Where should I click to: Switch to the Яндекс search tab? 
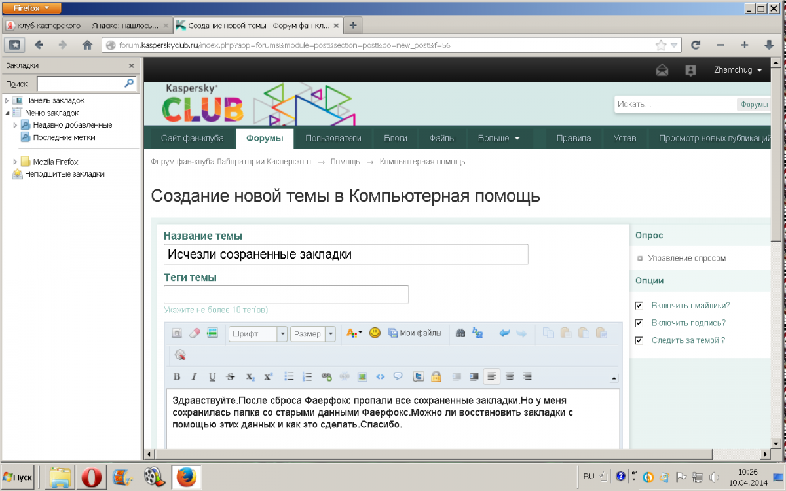(x=82, y=26)
